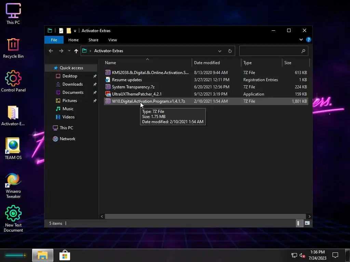Open the Share ribbon tab

pos(93,40)
